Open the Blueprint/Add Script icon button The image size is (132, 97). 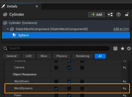coord(110,14)
